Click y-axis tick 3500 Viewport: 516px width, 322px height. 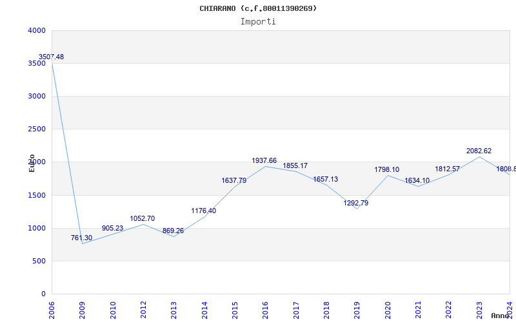click(x=37, y=63)
